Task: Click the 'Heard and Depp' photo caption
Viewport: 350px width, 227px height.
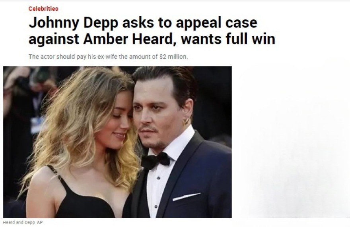Action: [19, 222]
